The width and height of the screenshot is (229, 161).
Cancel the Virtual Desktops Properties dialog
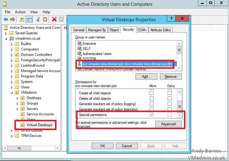(x=127, y=146)
